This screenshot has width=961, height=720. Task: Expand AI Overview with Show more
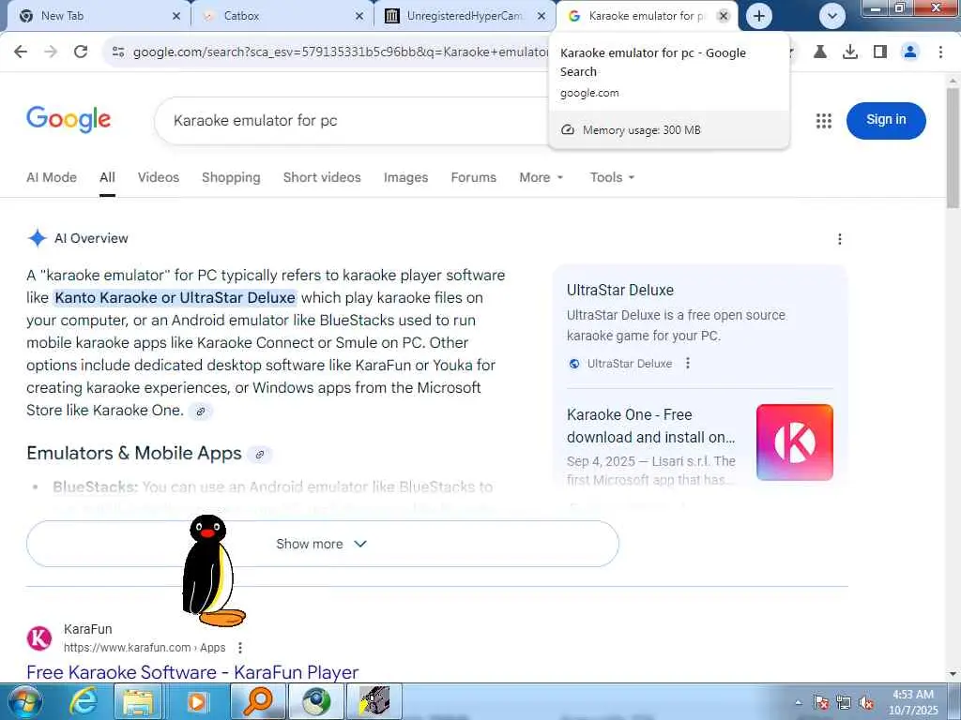coord(323,544)
